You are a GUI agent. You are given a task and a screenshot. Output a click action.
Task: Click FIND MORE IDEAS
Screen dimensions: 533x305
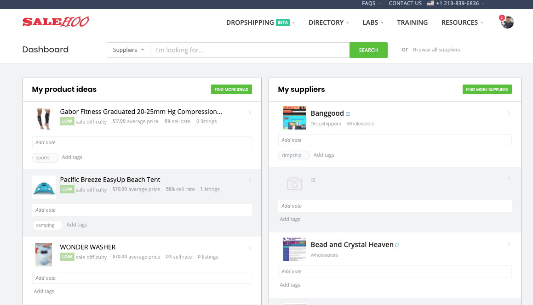231,89
